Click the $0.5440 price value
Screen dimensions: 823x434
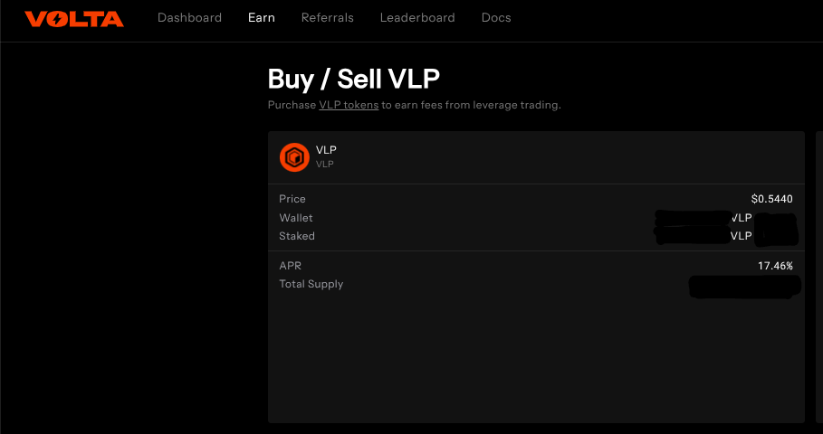point(771,199)
